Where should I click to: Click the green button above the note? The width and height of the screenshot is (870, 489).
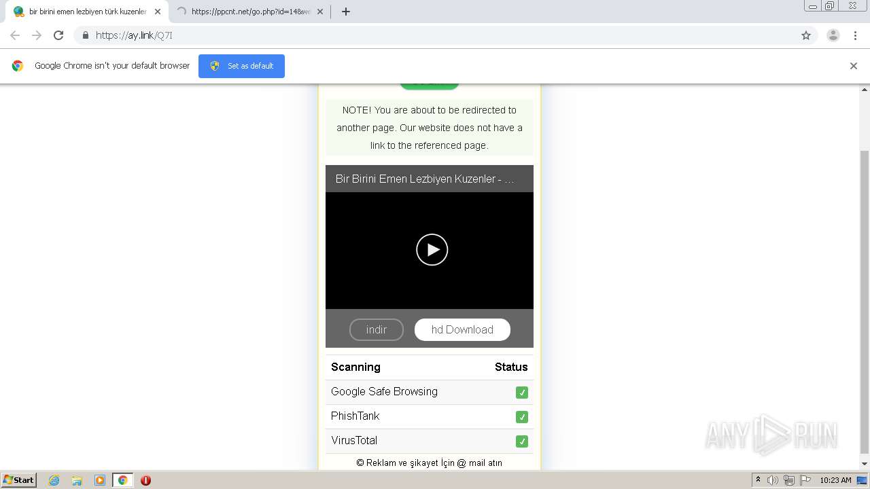(x=430, y=86)
